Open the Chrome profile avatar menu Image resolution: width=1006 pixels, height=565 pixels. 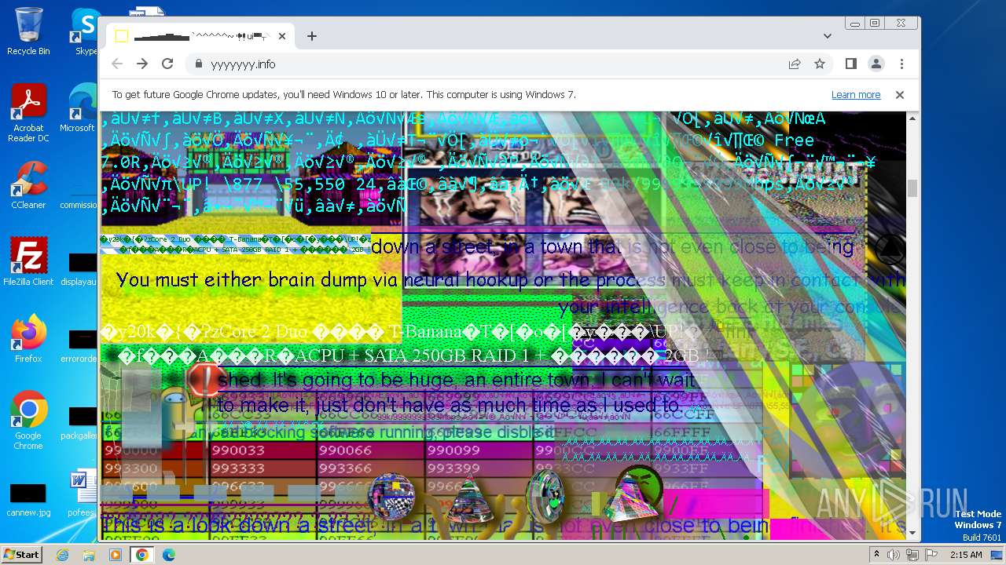[x=876, y=64]
